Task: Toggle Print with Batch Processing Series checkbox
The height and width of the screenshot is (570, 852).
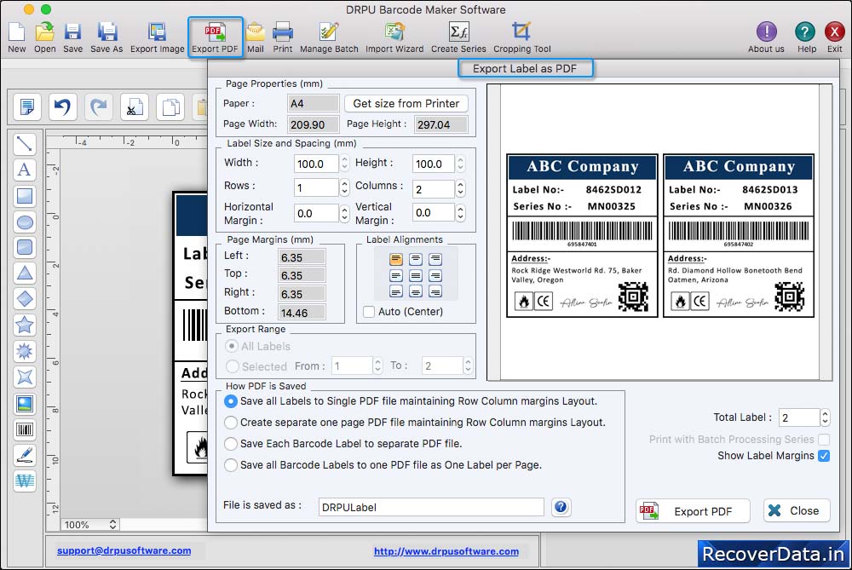Action: [x=824, y=439]
